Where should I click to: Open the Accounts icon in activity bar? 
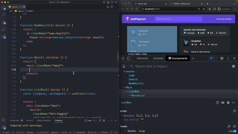[x=3, y=120]
